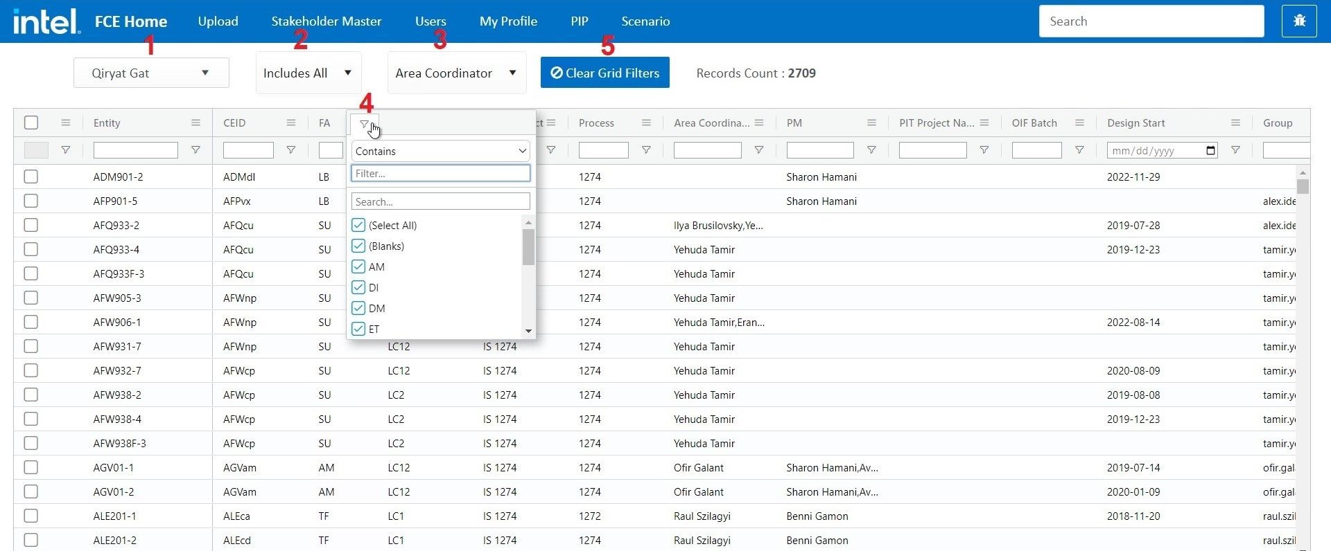The width and height of the screenshot is (1331, 551).
Task: Click filter funnel under PM column
Action: tap(871, 150)
